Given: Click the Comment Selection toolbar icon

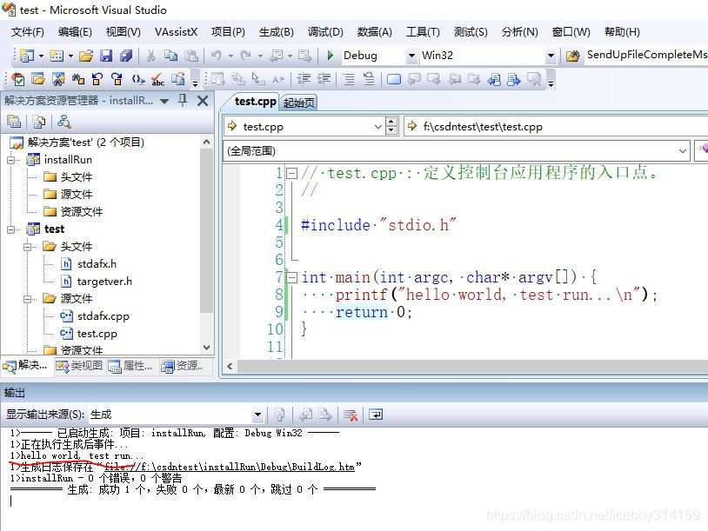Looking at the screenshot, I should (x=349, y=79).
